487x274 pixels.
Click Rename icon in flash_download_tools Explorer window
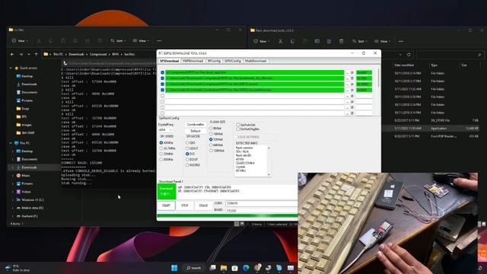coord(317,41)
